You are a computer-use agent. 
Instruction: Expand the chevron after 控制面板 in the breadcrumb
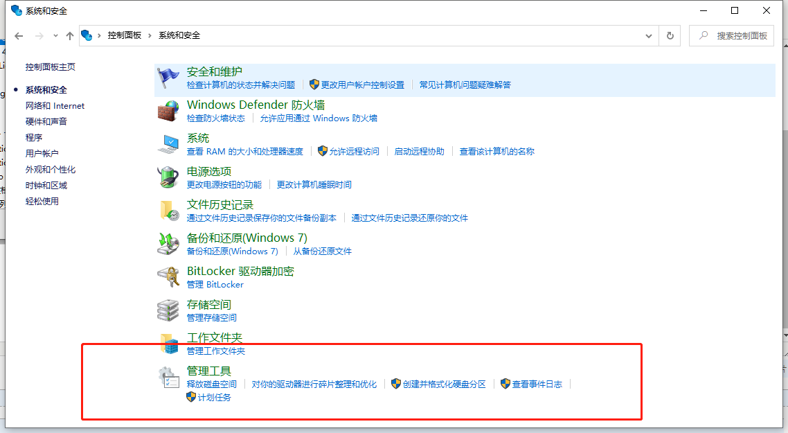[150, 35]
